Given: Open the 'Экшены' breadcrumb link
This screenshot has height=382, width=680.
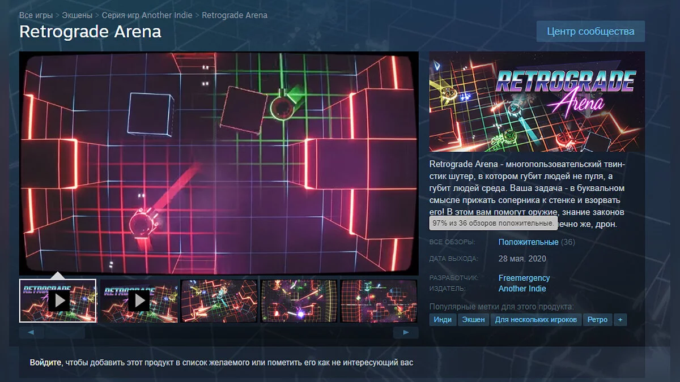Looking at the screenshot, I should pyautogui.click(x=78, y=15).
